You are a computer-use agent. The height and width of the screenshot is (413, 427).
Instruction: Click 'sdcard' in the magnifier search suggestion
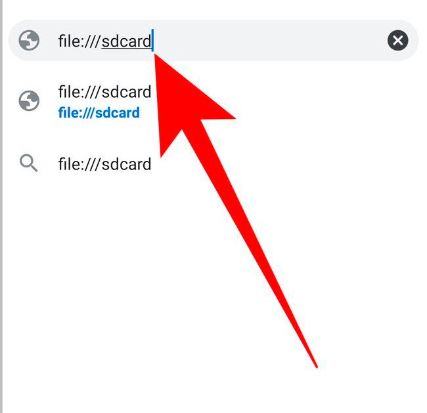click(126, 164)
